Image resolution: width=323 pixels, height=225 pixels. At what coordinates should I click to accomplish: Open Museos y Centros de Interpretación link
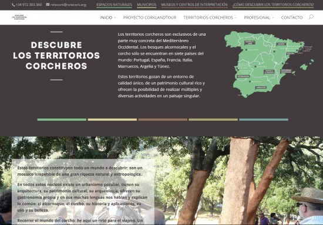194,5
